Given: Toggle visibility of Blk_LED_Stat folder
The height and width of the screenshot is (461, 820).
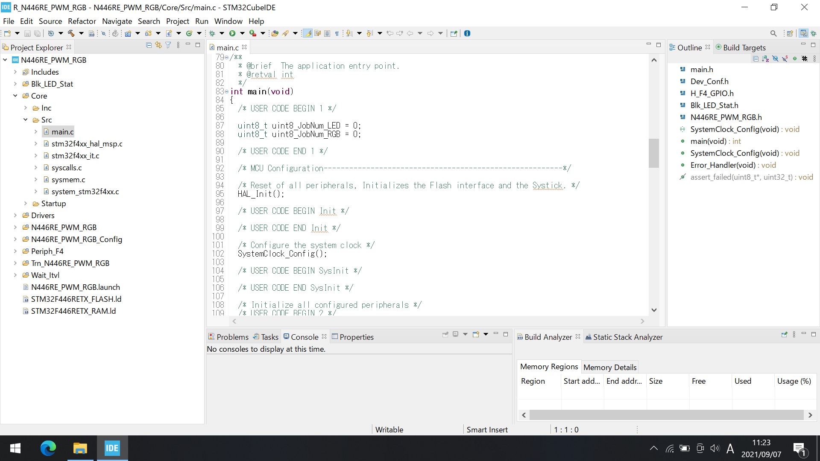Looking at the screenshot, I should tap(14, 84).
